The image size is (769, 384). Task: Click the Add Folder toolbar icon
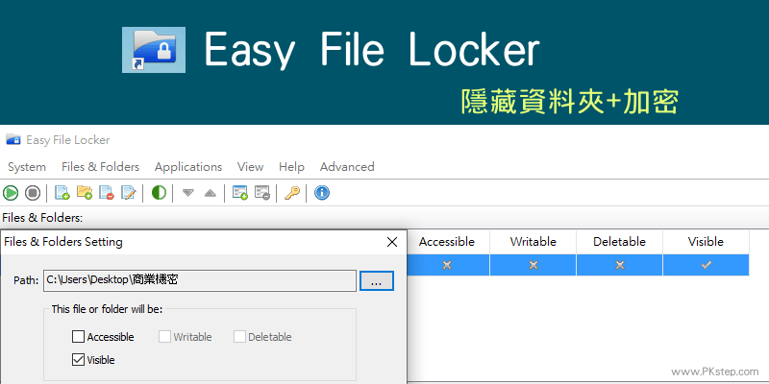[x=85, y=193]
